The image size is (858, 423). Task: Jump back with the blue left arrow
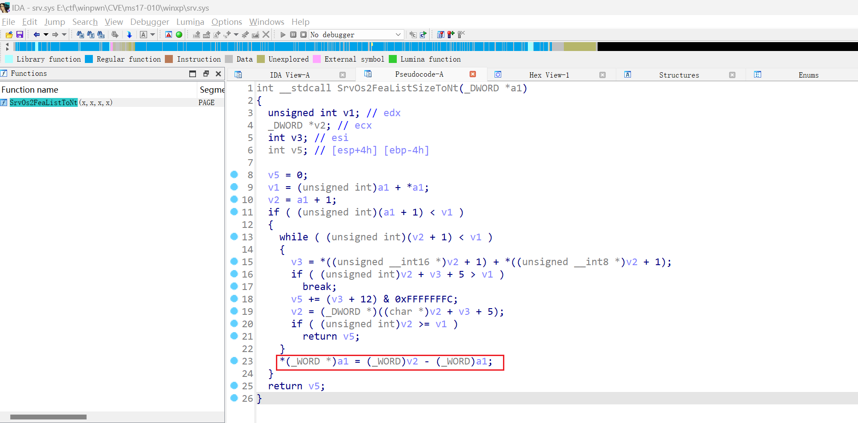(36, 35)
